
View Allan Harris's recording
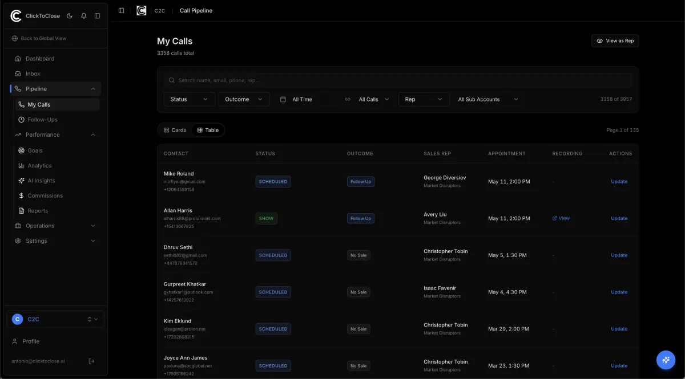(561, 218)
